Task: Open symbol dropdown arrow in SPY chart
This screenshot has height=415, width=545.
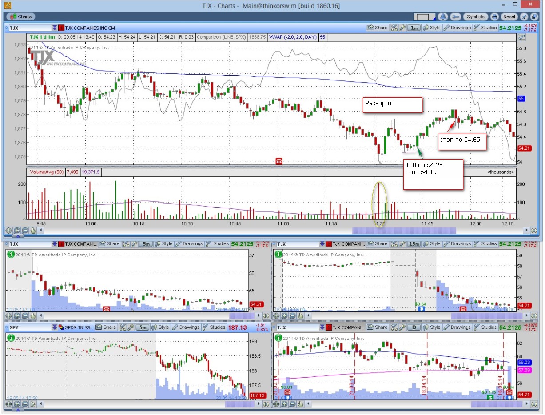Action: (x=55, y=327)
